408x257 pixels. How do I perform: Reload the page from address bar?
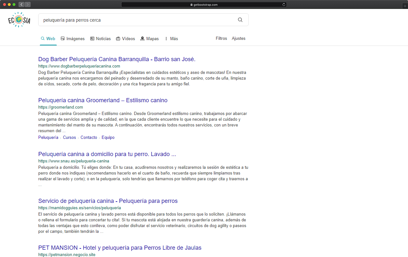(284, 4)
